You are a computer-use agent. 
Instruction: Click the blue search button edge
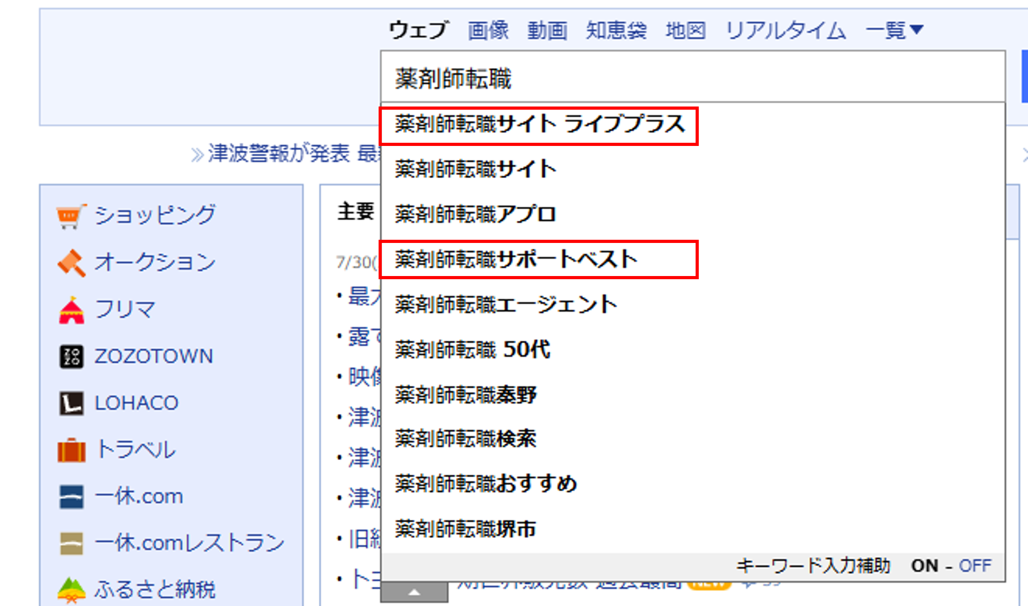click(1024, 77)
